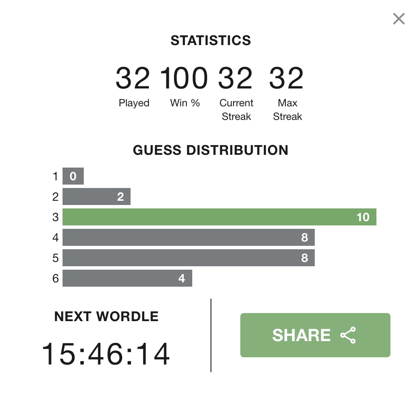Click the Max Streak label text
The height and width of the screenshot is (393, 413).
point(288,110)
